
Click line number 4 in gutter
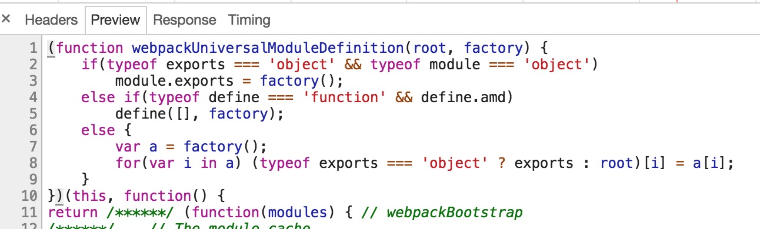tap(33, 97)
